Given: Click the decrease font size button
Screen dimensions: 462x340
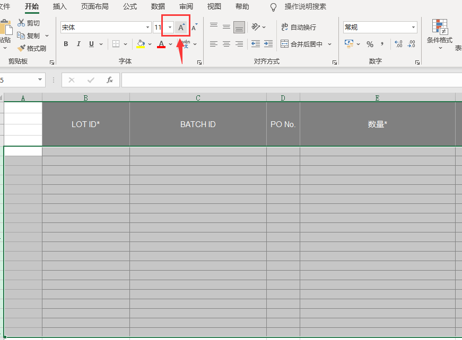Looking at the screenshot, I should point(194,27).
